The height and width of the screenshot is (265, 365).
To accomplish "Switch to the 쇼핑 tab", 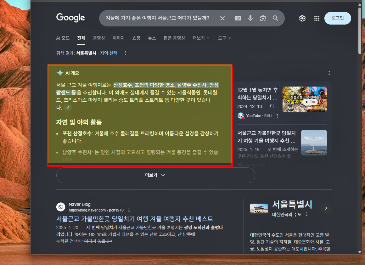I will point(136,38).
